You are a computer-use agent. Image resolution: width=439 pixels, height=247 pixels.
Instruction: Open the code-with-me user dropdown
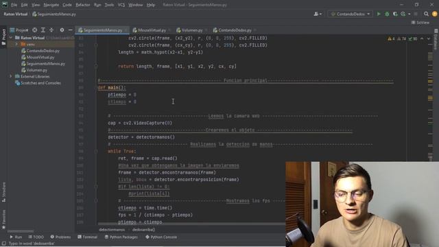(x=318, y=14)
